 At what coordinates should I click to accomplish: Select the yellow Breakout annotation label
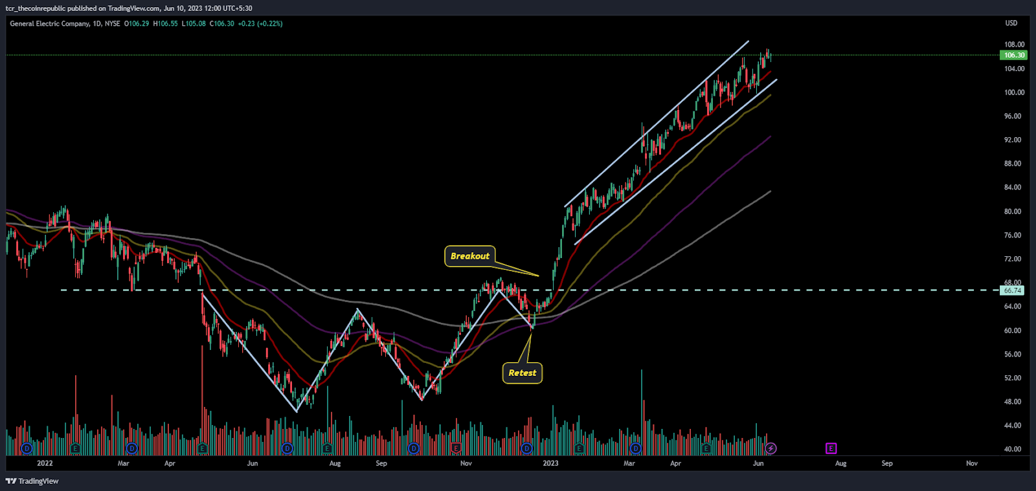pos(470,256)
